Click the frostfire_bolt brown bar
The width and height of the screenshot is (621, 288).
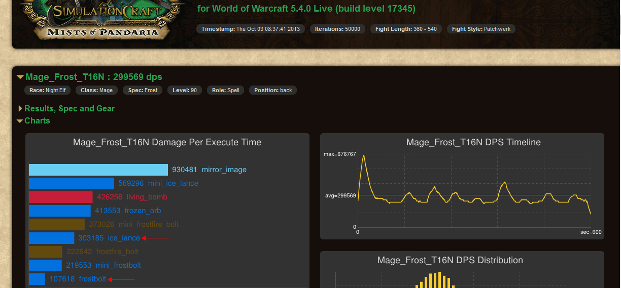point(46,252)
